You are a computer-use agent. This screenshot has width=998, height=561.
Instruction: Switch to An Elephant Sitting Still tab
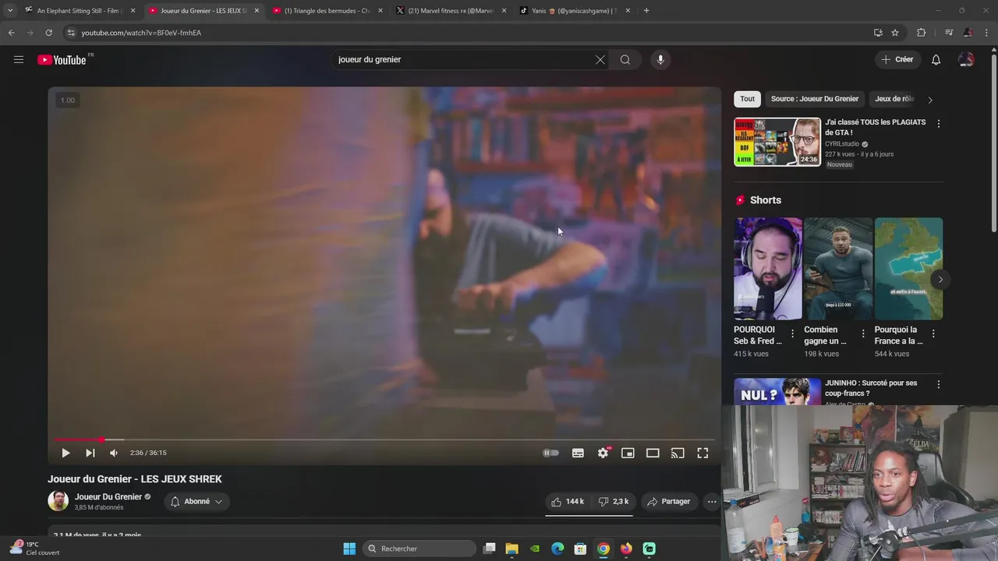click(80, 11)
